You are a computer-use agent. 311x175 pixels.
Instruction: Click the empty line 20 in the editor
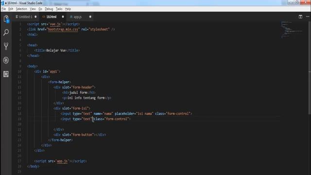pyautogui.click(x=154, y=124)
